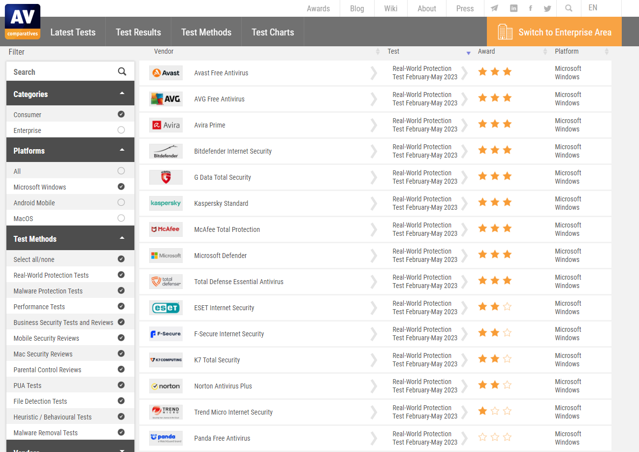Toggle Select all/none test methods
This screenshot has width=639, height=452.
click(x=121, y=259)
